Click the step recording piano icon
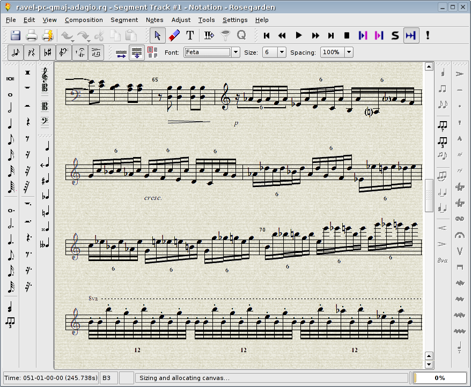 tap(209, 35)
